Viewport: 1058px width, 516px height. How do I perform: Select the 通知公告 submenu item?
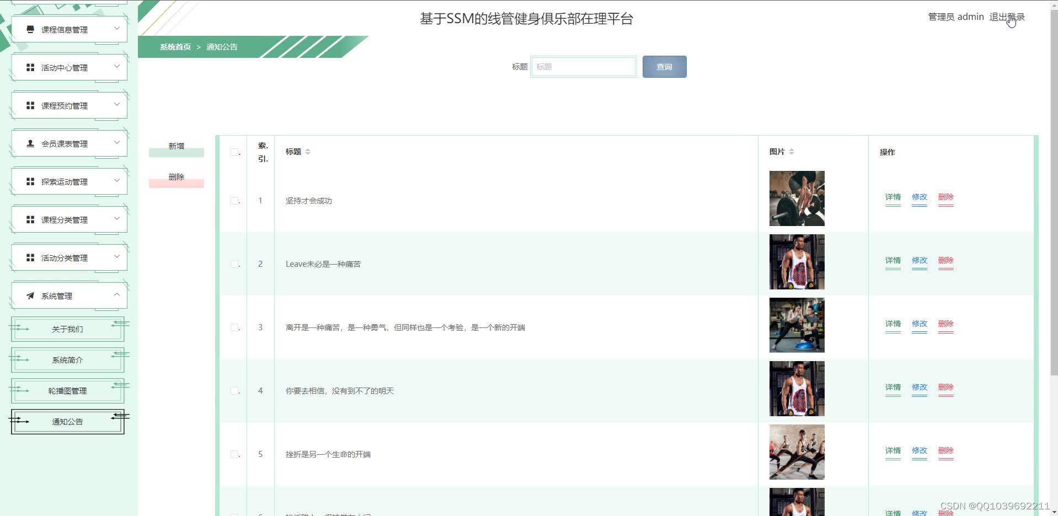click(67, 422)
